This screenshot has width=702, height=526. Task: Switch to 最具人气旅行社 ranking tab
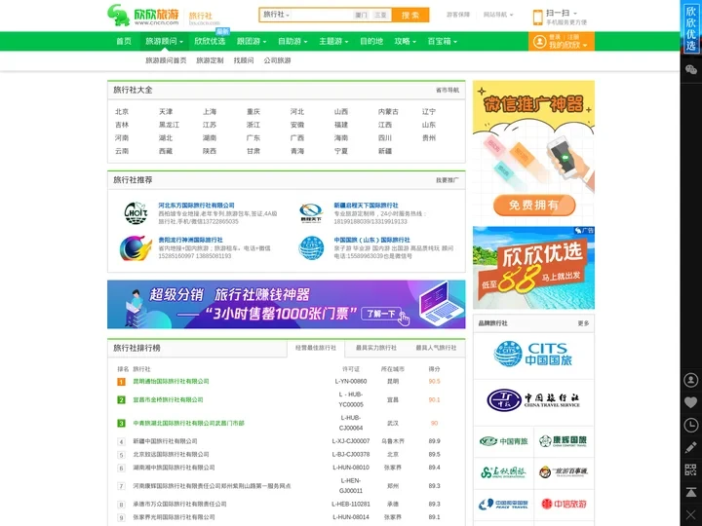pyautogui.click(x=436, y=348)
